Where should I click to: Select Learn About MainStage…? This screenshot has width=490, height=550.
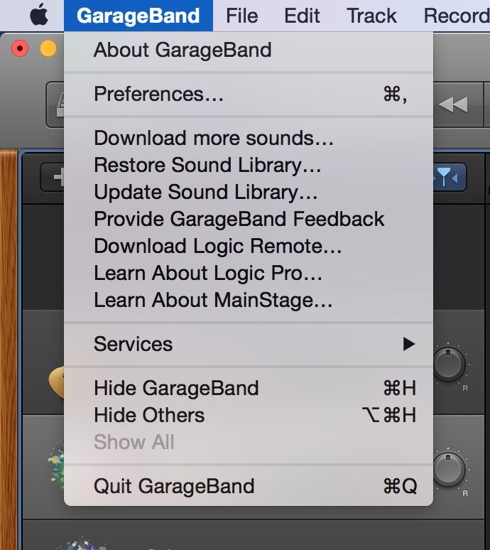click(249, 300)
